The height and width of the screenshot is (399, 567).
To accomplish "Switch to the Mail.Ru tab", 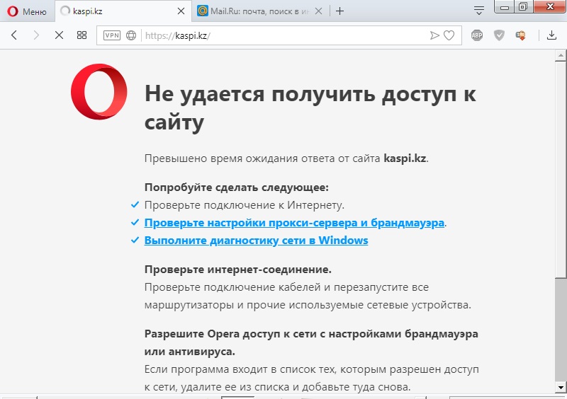I will [x=259, y=11].
